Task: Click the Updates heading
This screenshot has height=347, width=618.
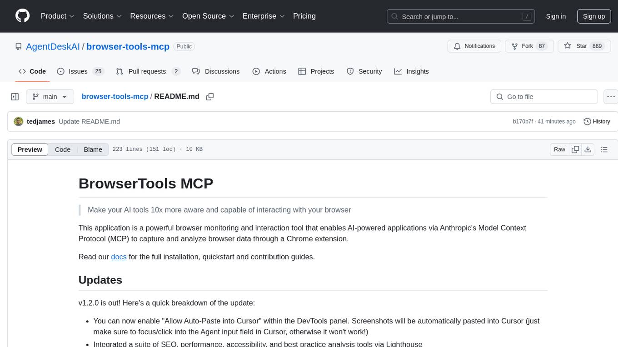Action: pos(100,280)
